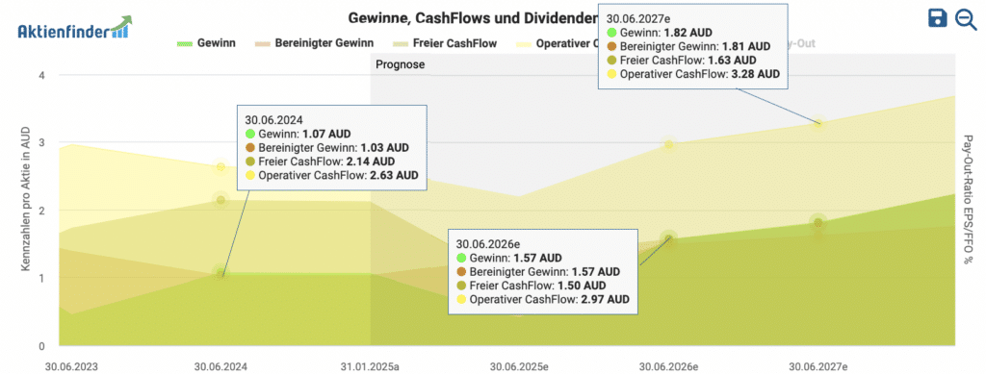Click the floppy disk save chart icon
The height and width of the screenshot is (374, 986).
point(938,19)
